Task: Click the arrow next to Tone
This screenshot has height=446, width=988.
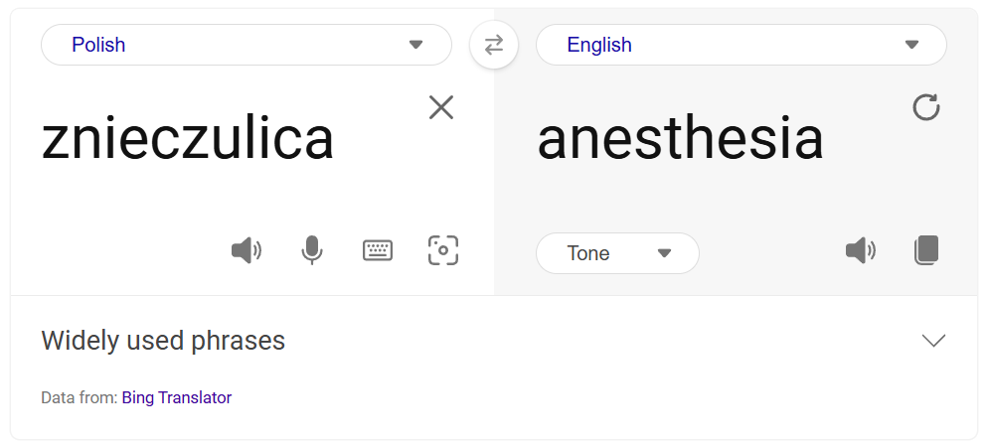Action: pyautogui.click(x=665, y=253)
